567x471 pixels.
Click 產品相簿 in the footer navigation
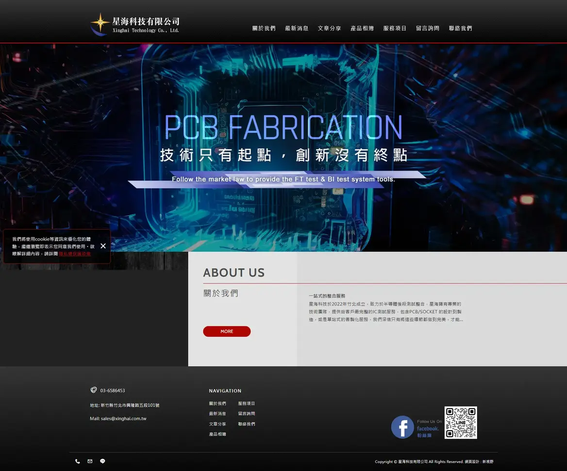click(x=217, y=434)
